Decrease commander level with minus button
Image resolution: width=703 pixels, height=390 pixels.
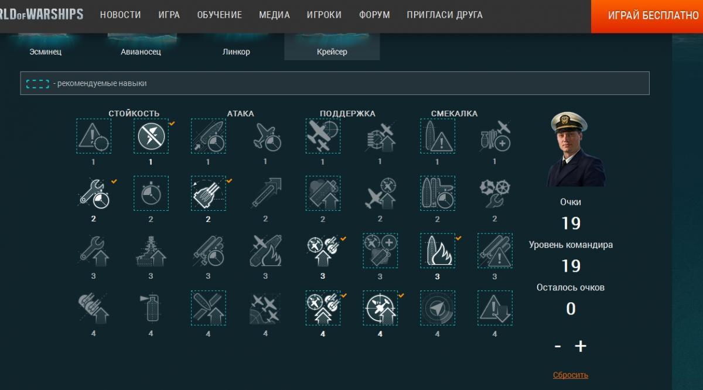pos(558,346)
